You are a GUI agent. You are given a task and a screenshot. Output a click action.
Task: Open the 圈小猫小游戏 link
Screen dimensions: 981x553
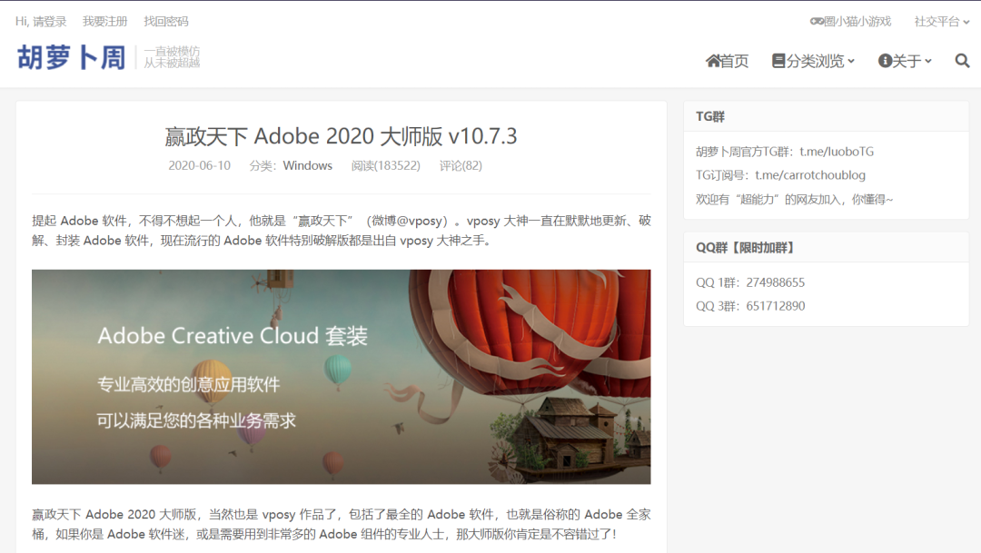point(857,21)
